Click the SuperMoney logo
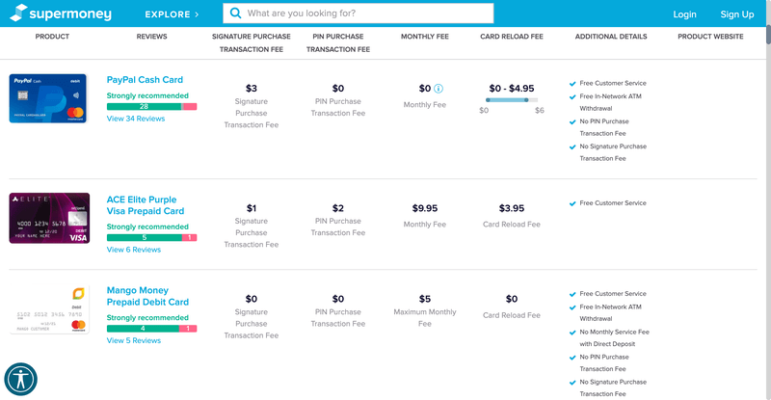 [x=57, y=14]
